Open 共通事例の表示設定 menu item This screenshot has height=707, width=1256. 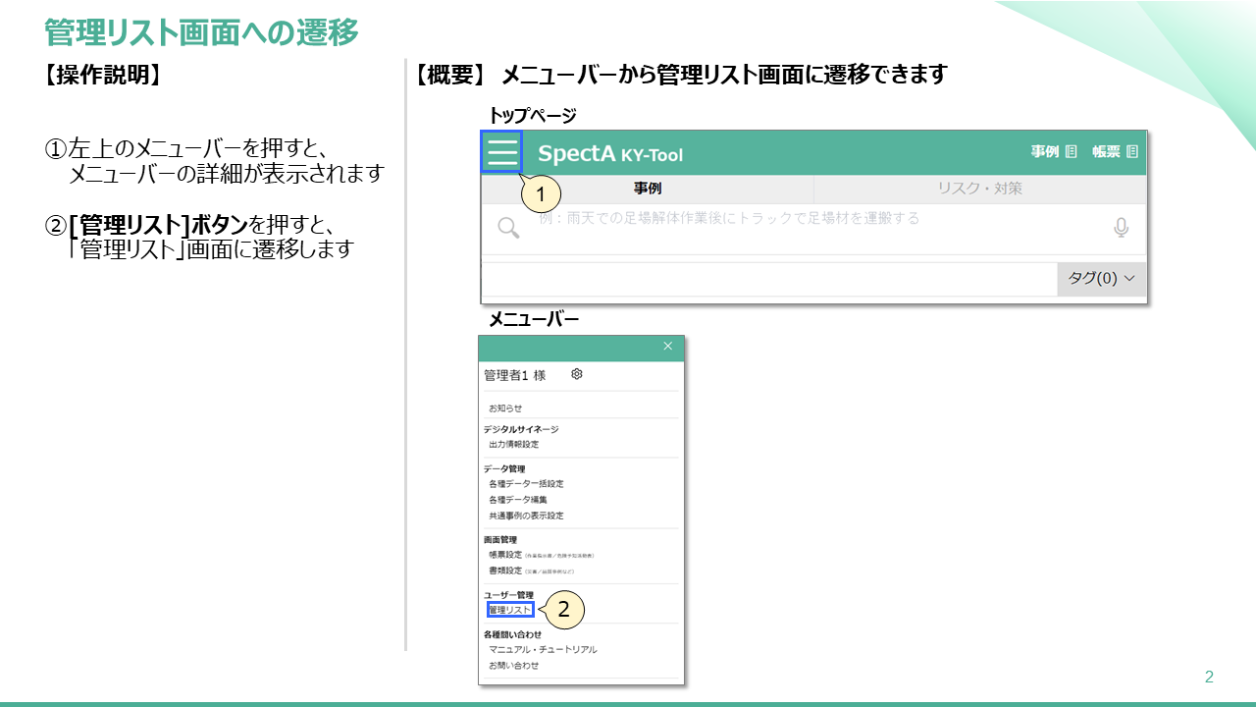(526, 516)
